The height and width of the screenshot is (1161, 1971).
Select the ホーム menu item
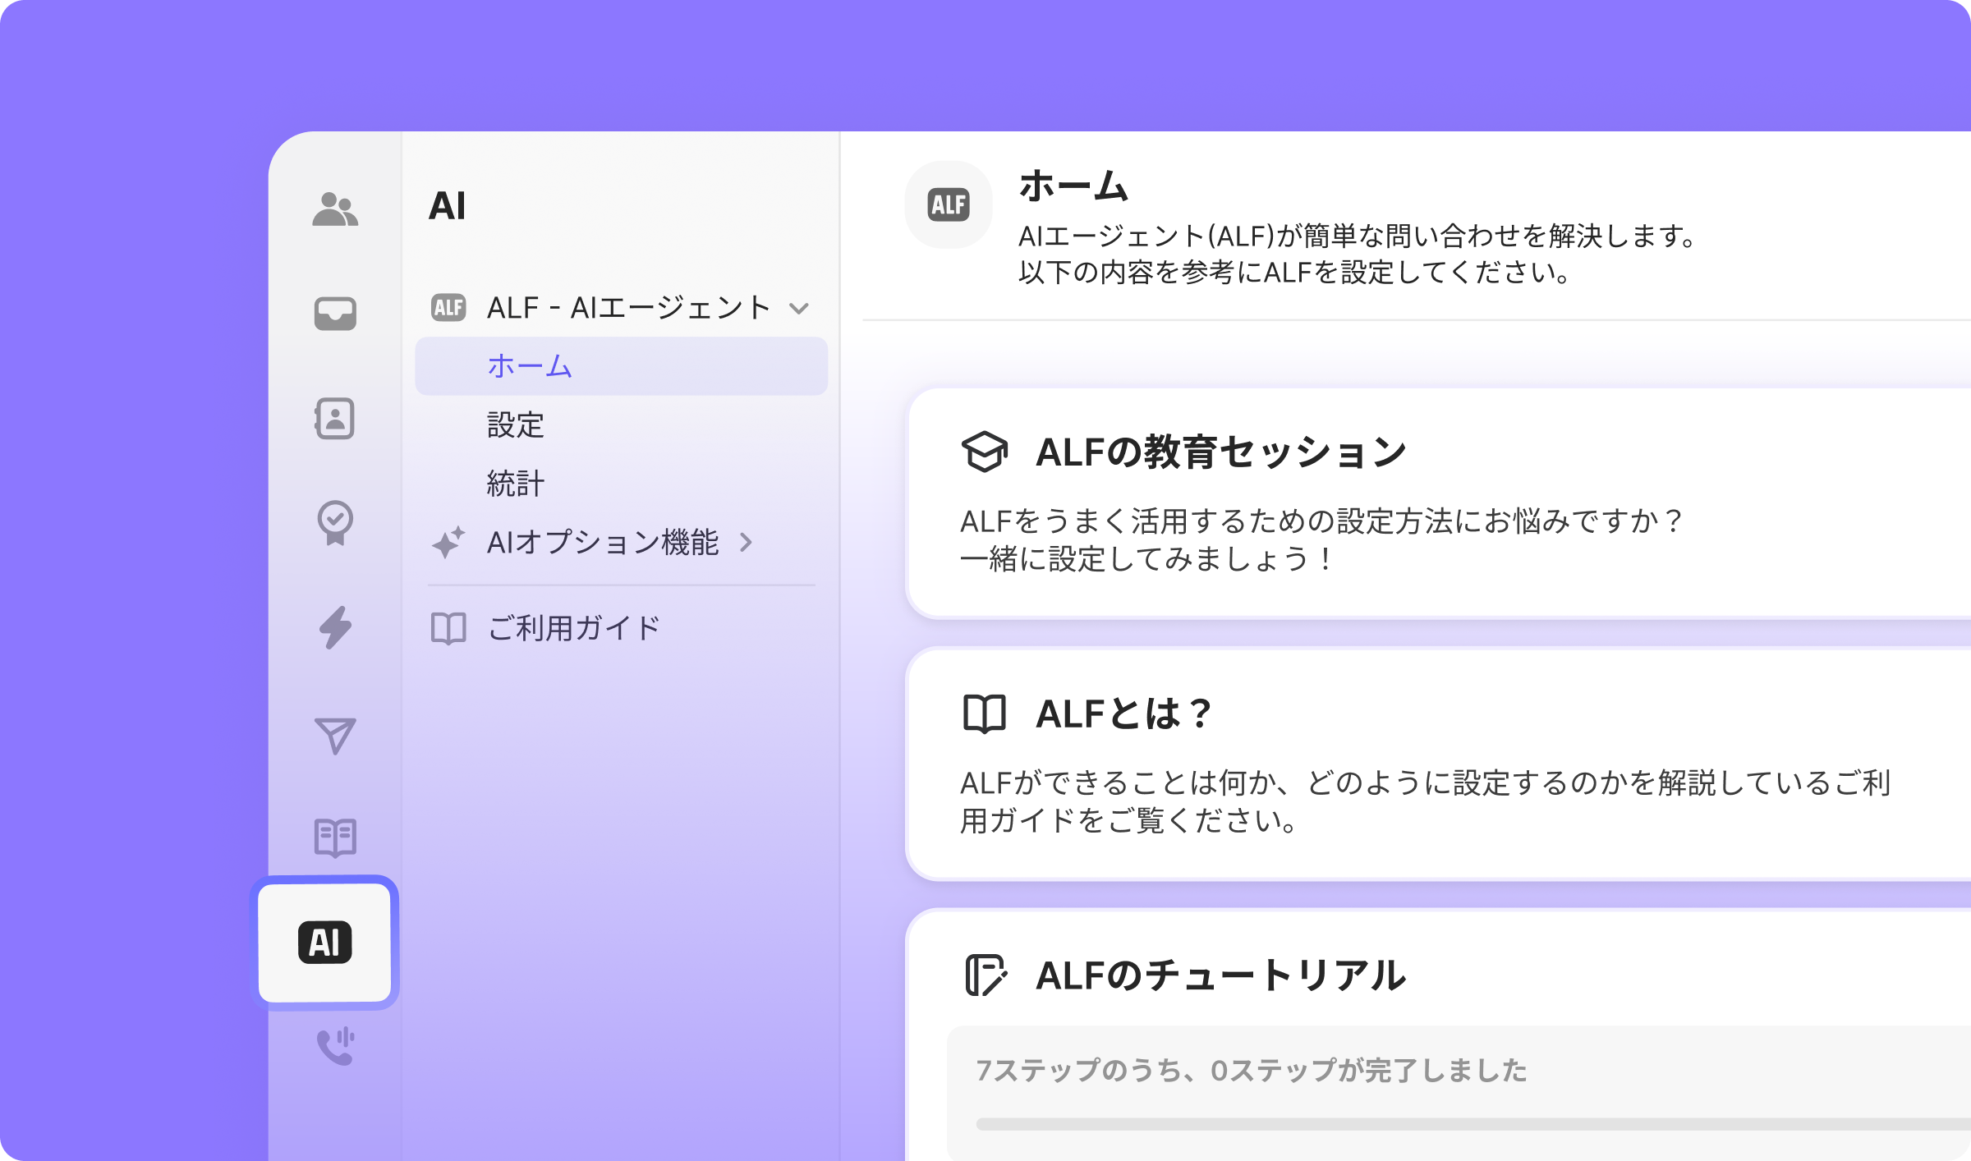622,366
